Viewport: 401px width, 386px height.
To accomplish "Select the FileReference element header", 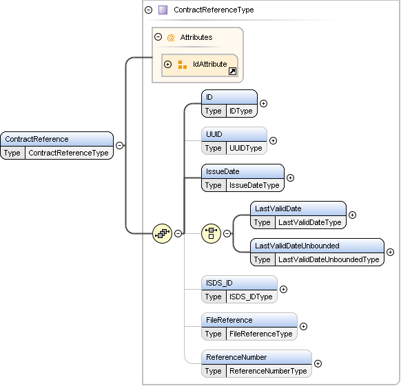I will (x=249, y=320).
